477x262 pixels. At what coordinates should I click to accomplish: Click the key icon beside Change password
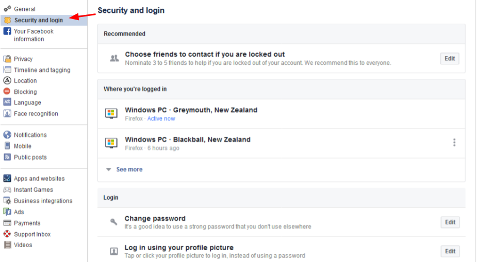coord(113,222)
